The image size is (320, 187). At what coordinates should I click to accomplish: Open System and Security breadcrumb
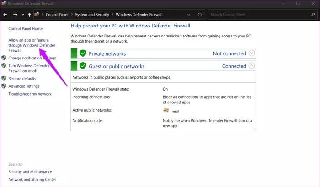pos(92,15)
